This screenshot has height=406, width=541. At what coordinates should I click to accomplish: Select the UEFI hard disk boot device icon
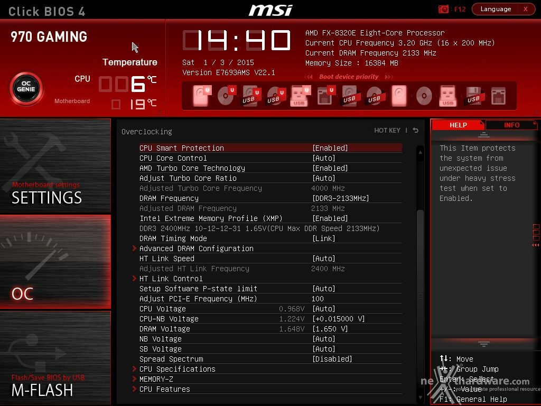(202, 95)
